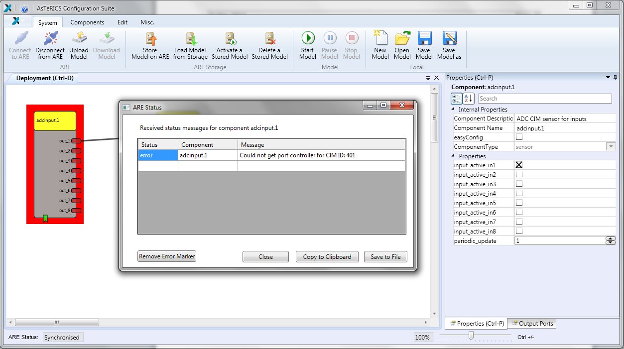Click the periodic_update spinner arrows
Image resolution: width=624 pixels, height=349 pixels.
(611, 240)
